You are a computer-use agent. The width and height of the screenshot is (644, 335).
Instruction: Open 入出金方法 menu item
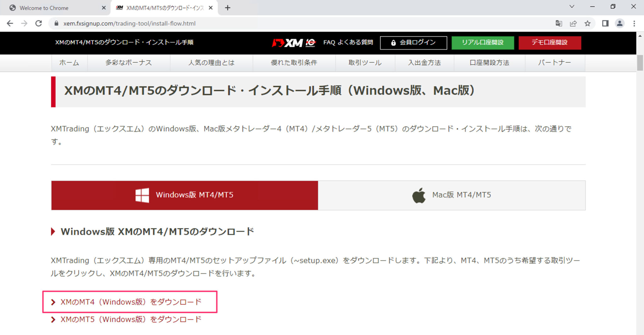click(x=425, y=63)
